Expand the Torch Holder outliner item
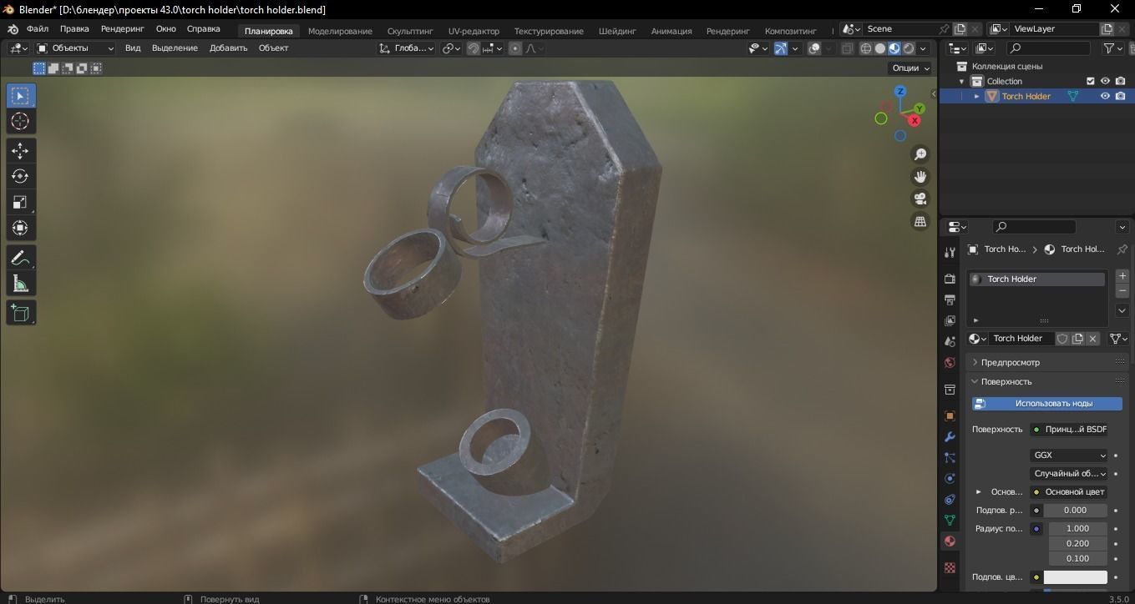1135x604 pixels. (977, 96)
